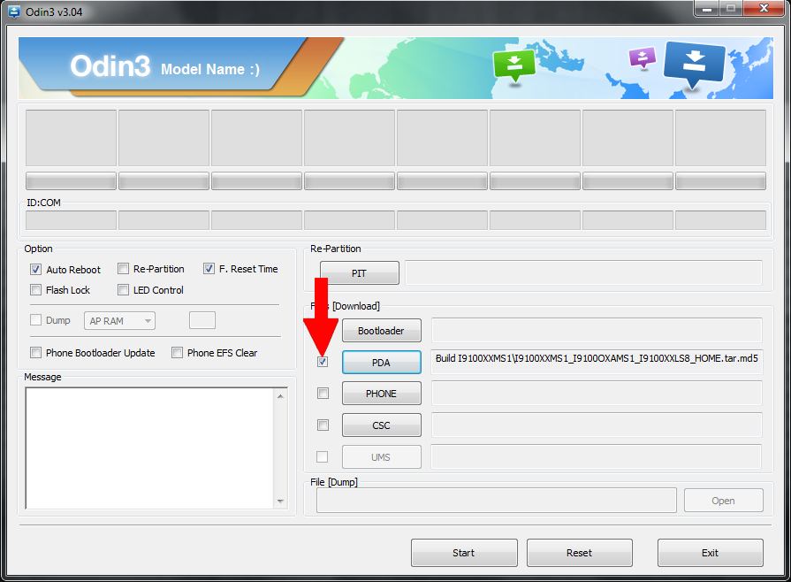Viewport: 791px width, 582px height.
Task: Click inside the Message log box
Action: coord(150,448)
